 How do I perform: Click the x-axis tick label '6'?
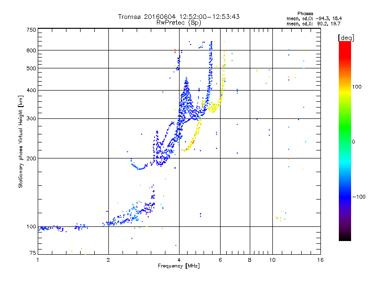click(x=220, y=260)
